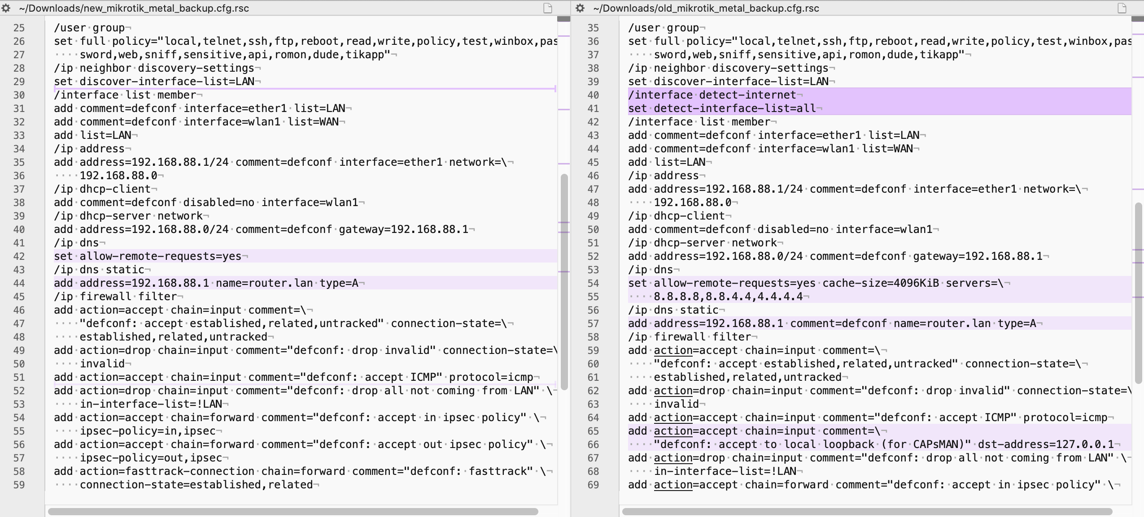Click line number 54 in right gutter

[x=593, y=283]
